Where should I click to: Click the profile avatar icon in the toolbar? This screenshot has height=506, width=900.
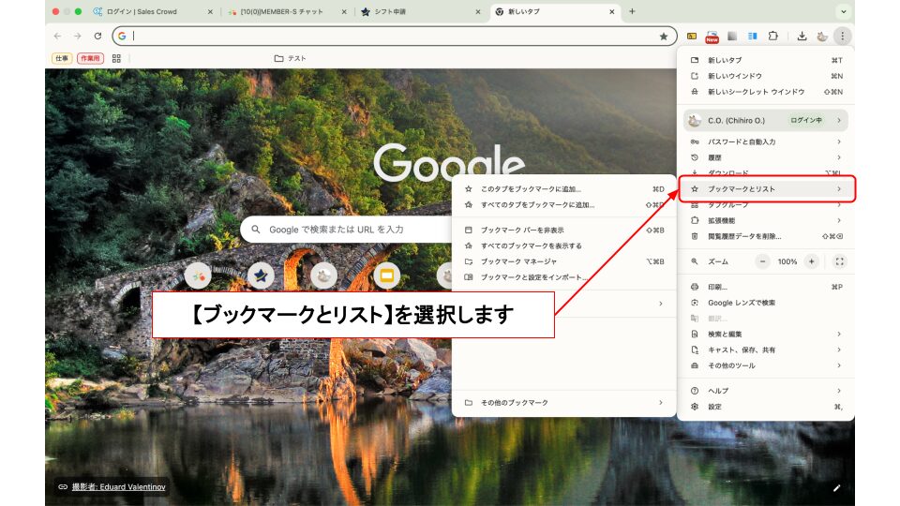point(822,37)
